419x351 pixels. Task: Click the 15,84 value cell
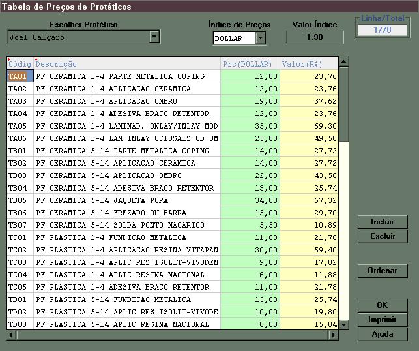(309, 324)
